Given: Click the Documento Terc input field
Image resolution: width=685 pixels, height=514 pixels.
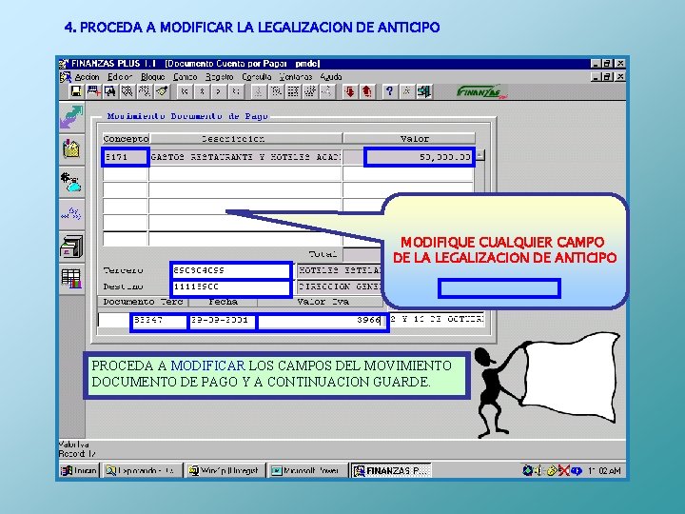Looking at the screenshot, I should coord(159,321).
